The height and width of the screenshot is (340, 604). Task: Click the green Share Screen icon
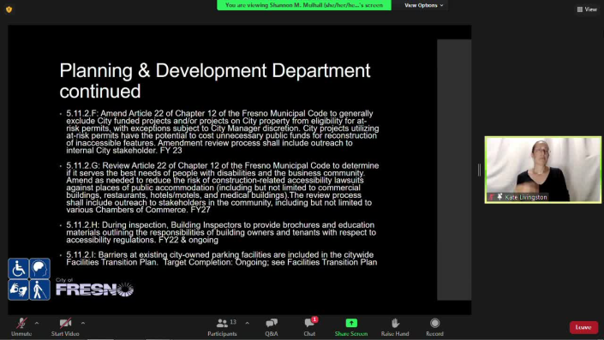coord(351,323)
